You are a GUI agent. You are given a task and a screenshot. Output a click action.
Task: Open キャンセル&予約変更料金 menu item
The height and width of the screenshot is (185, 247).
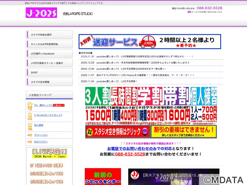pos(49,44)
